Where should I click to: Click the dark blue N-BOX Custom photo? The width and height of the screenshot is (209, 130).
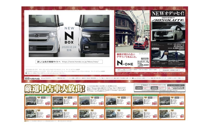pos(93,36)
